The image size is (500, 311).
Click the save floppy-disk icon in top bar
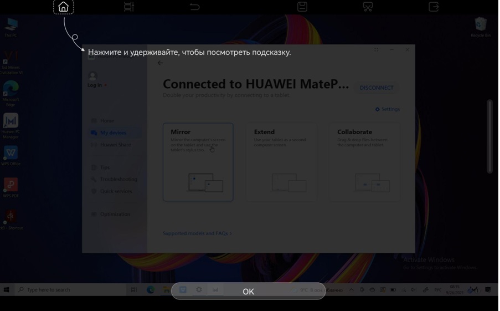pos(302,7)
